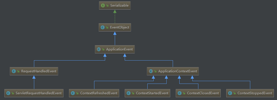Image resolution: width=277 pixels, height=100 pixels.
Task: Click the interface icon beside Serializable
Action: pos(103,5)
